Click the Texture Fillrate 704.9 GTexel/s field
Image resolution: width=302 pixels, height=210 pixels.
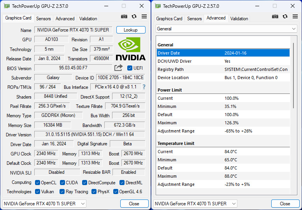tap(125, 106)
